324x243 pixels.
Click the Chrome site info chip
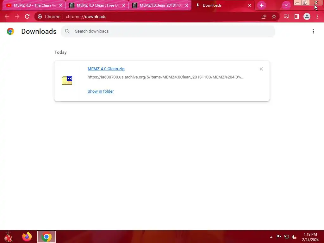49,16
